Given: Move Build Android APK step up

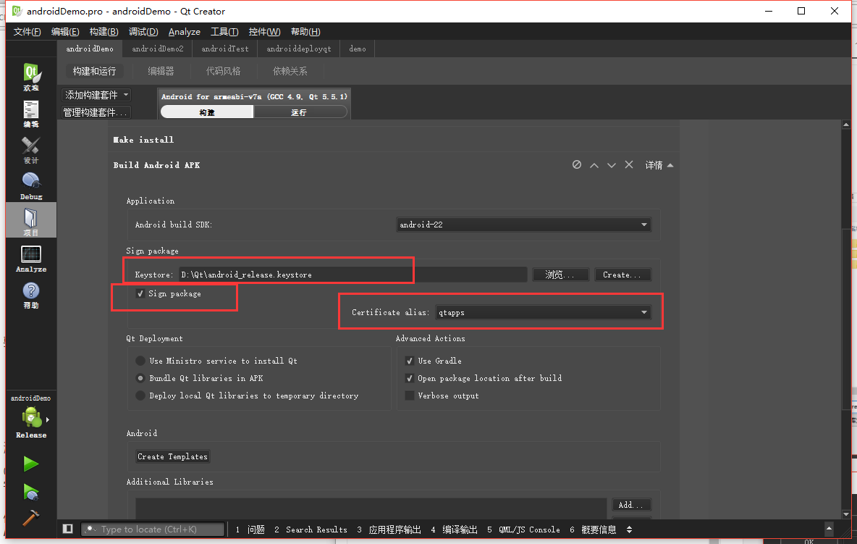Looking at the screenshot, I should point(594,165).
